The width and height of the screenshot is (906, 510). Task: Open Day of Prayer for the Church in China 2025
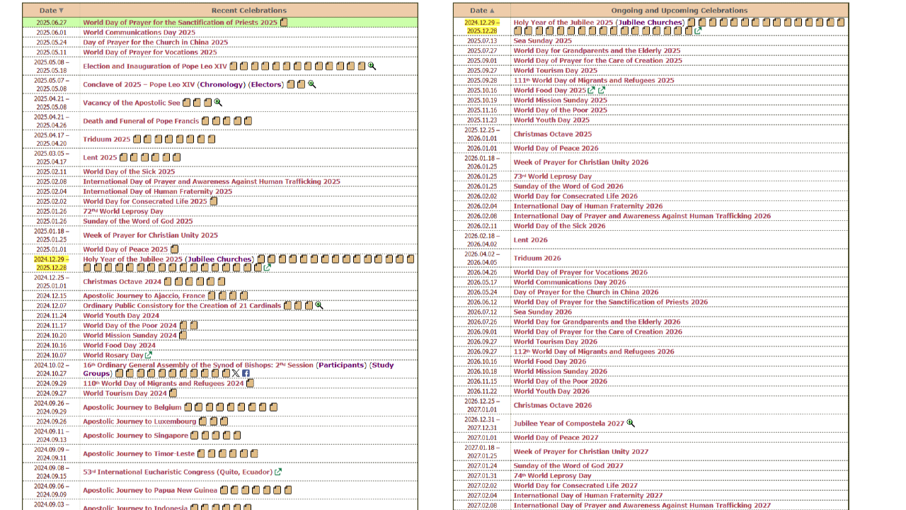click(x=156, y=42)
